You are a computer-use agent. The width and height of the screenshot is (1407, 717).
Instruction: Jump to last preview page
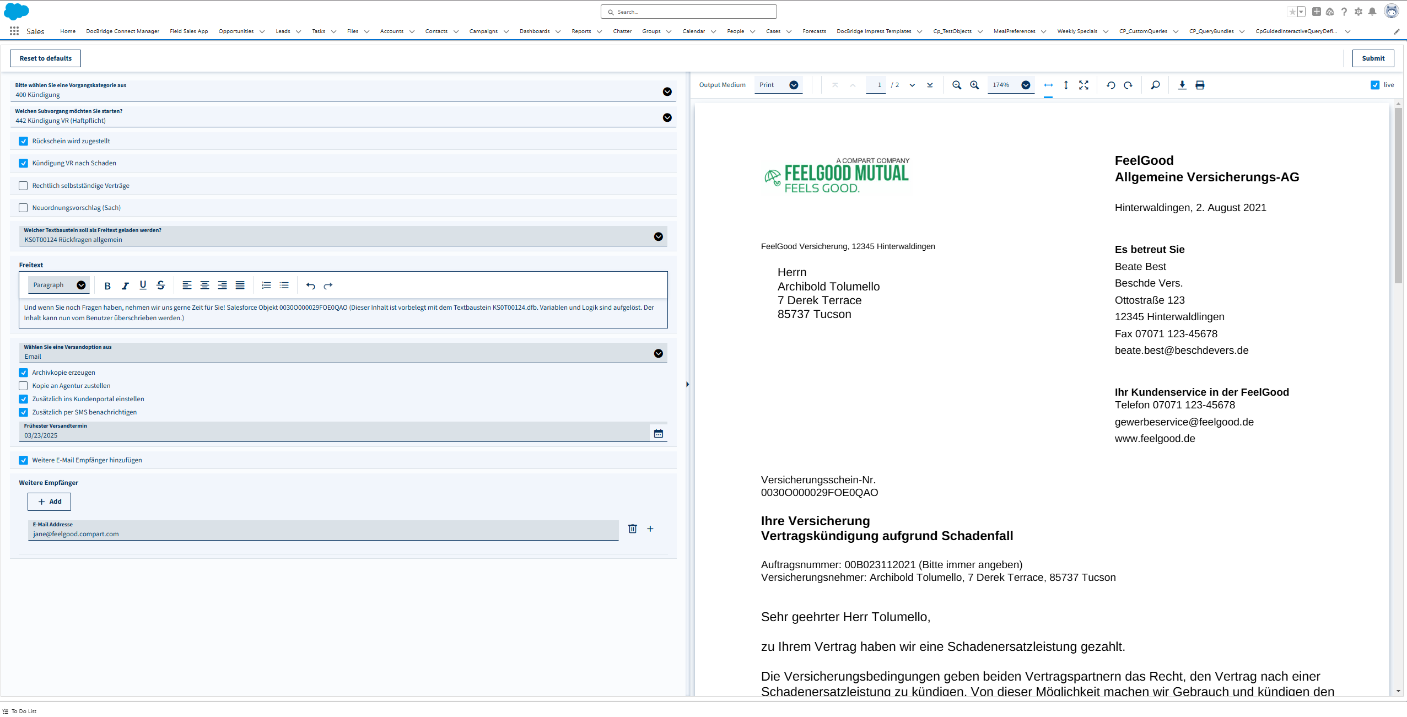click(x=930, y=85)
